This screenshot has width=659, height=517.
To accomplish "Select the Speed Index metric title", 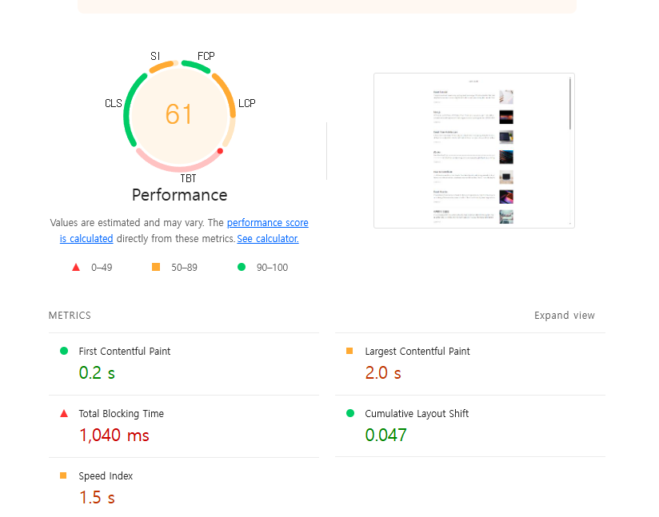I will (x=106, y=475).
